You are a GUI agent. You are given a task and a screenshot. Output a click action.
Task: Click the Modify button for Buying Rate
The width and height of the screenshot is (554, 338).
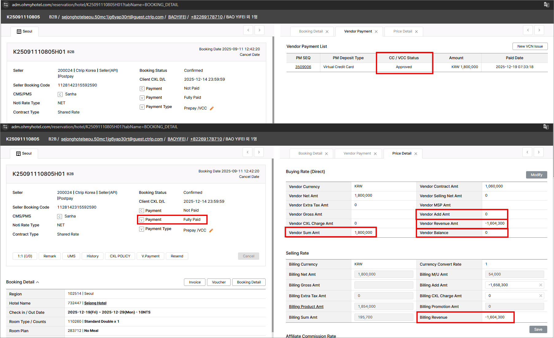(x=536, y=175)
